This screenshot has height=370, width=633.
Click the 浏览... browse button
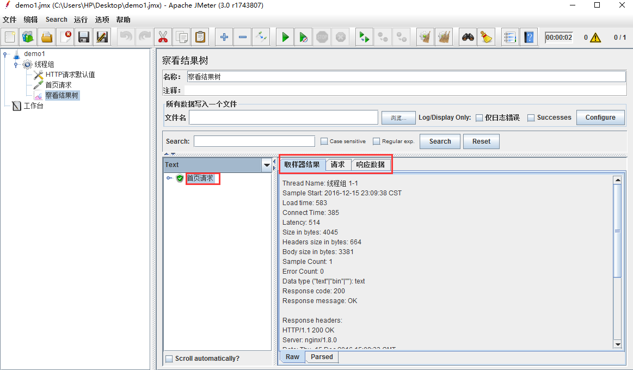[398, 118]
